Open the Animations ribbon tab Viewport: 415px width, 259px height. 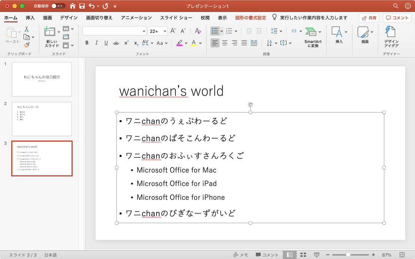(136, 18)
